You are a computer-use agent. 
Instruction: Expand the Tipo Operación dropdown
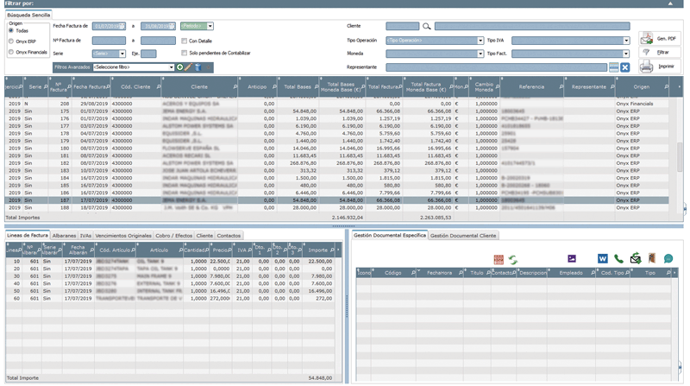[434, 40]
